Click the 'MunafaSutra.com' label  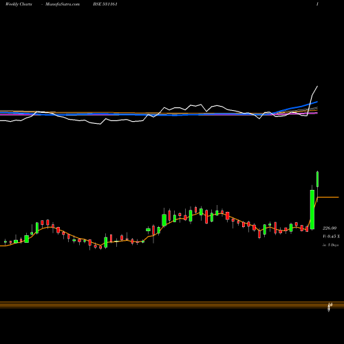click(63, 4)
